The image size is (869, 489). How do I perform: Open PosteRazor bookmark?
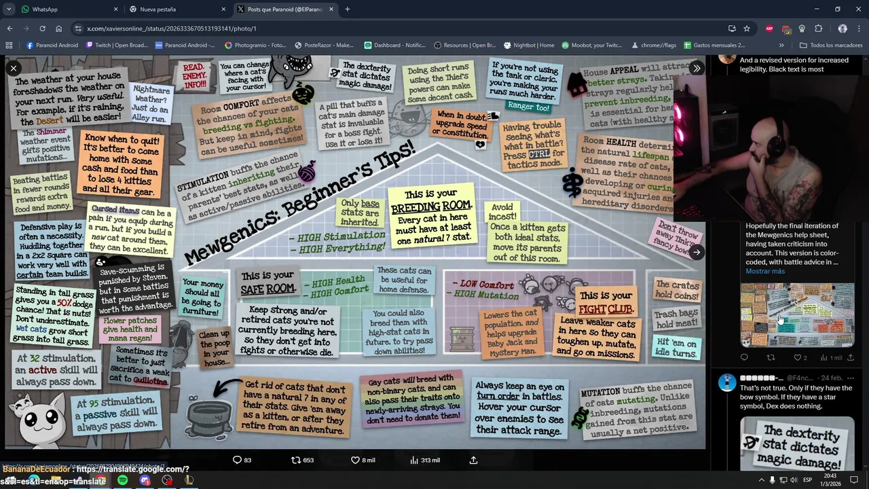[324, 46]
